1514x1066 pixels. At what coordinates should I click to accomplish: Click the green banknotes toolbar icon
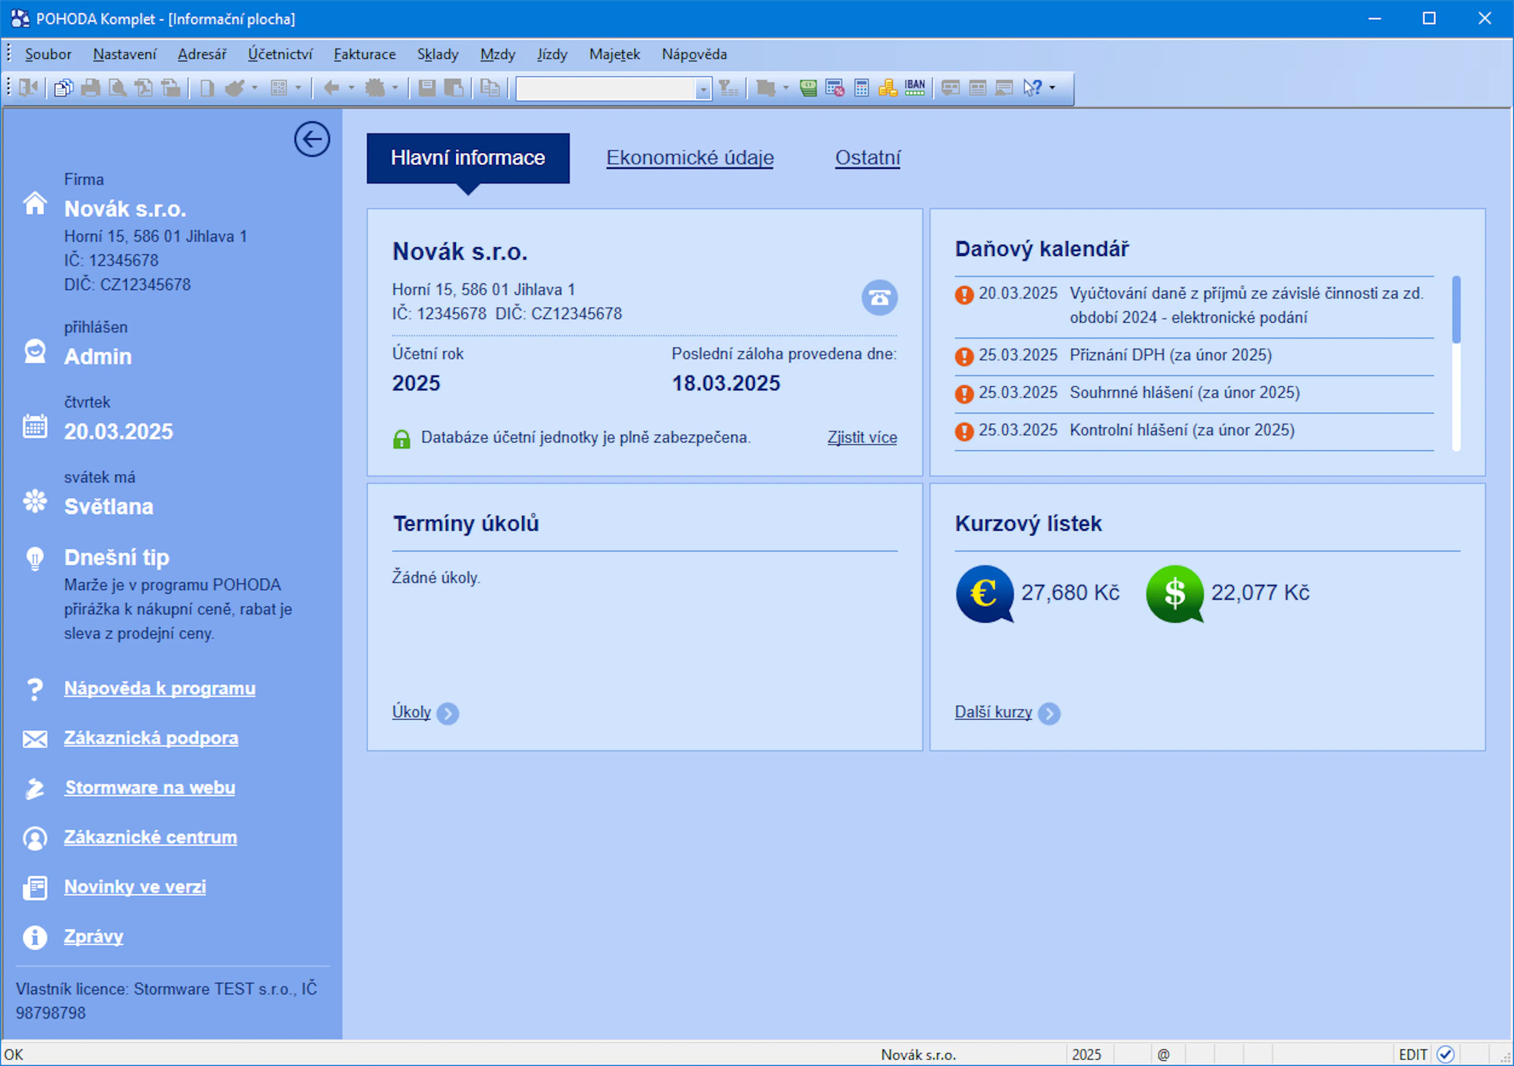tap(808, 88)
